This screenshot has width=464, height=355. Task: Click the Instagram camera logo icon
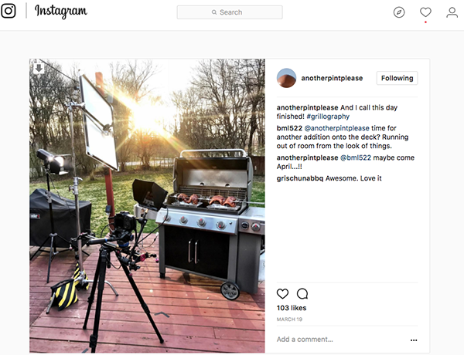coord(8,11)
